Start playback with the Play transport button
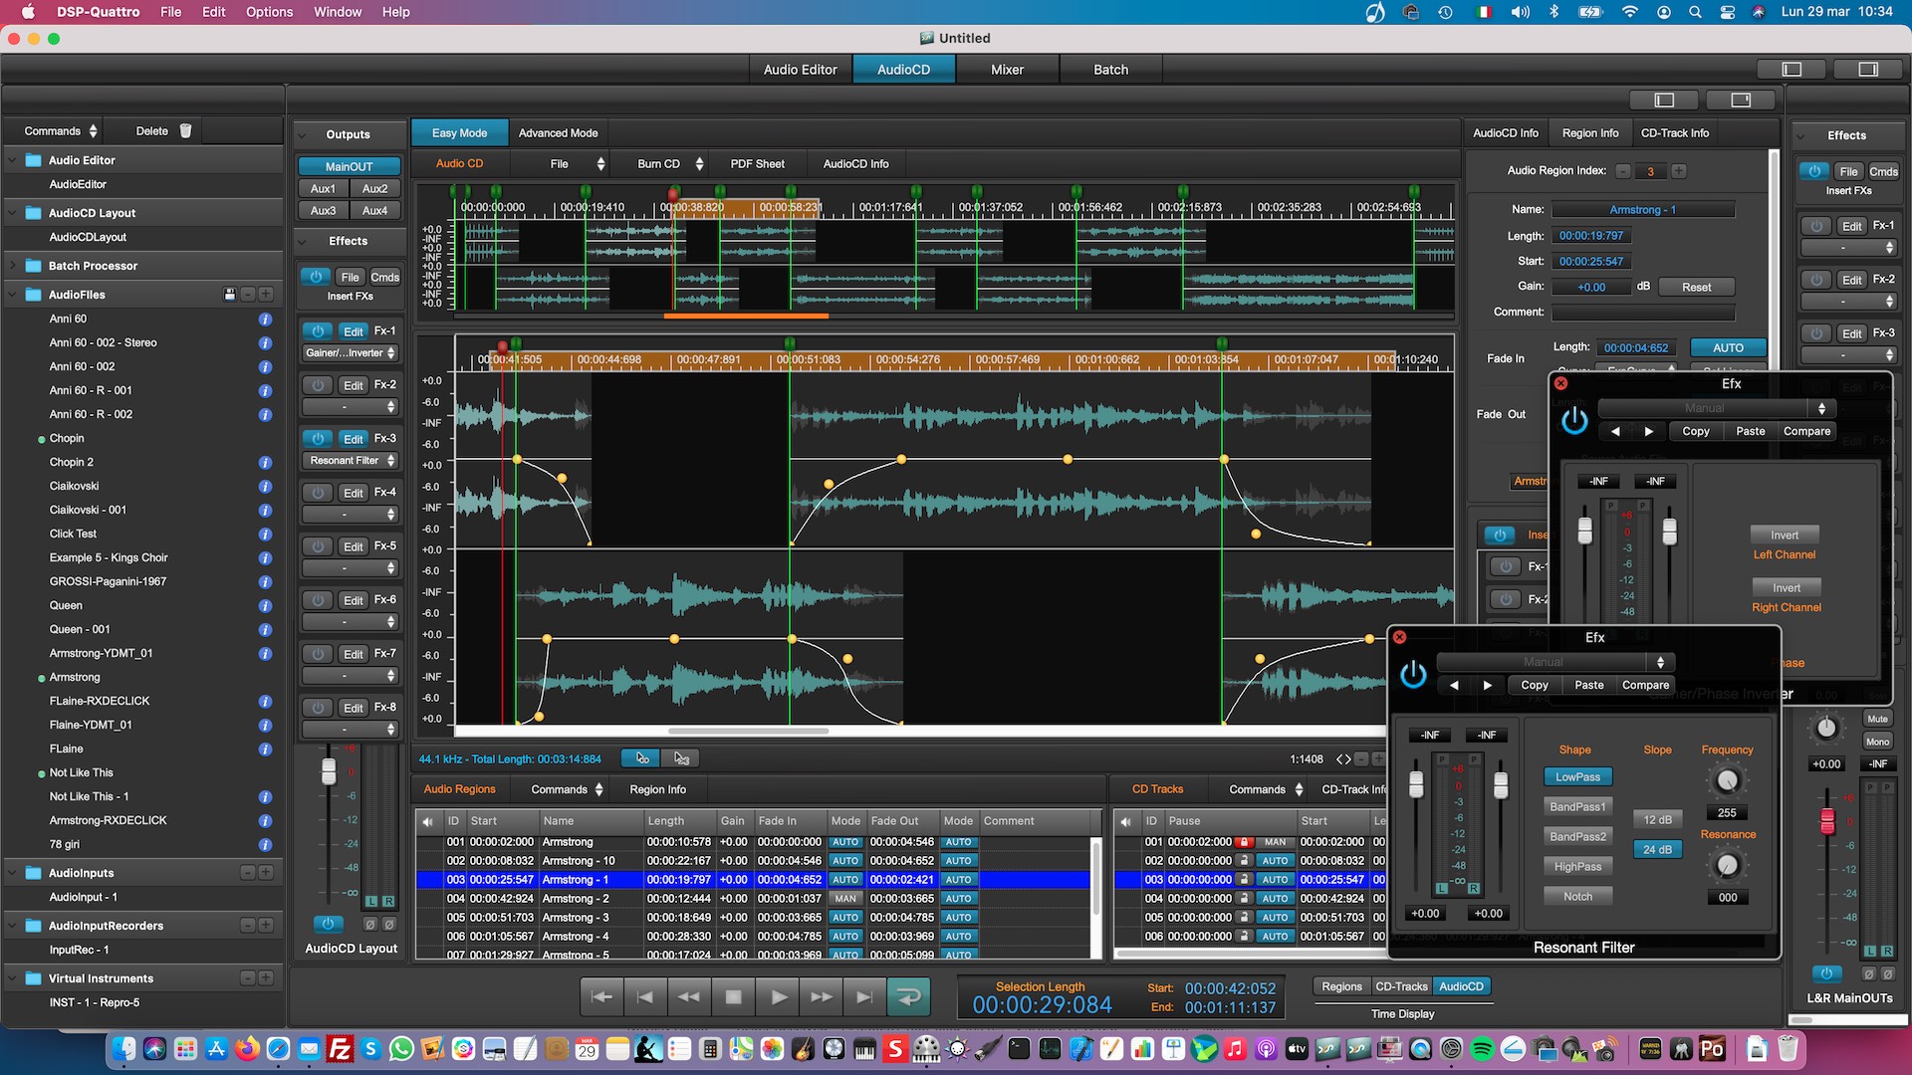 coord(778,996)
